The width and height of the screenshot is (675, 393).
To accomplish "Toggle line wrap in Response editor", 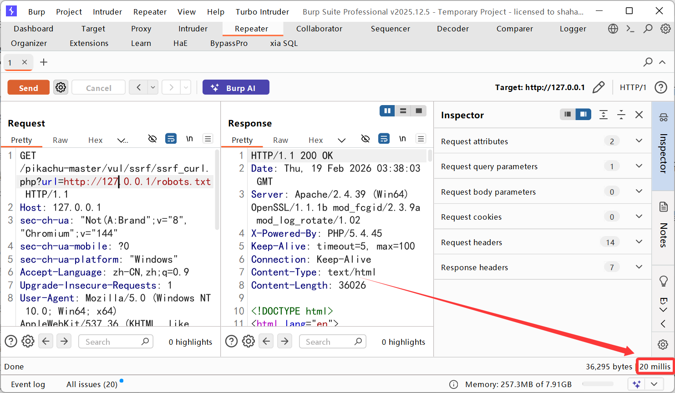I will click(384, 139).
